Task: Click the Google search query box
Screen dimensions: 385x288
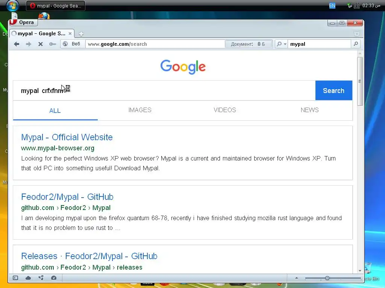Action: (164, 91)
